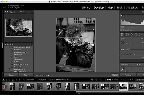Screen dimensions: 144x95
Task: Click the main window display button 1
Action: click(x=4, y=80)
